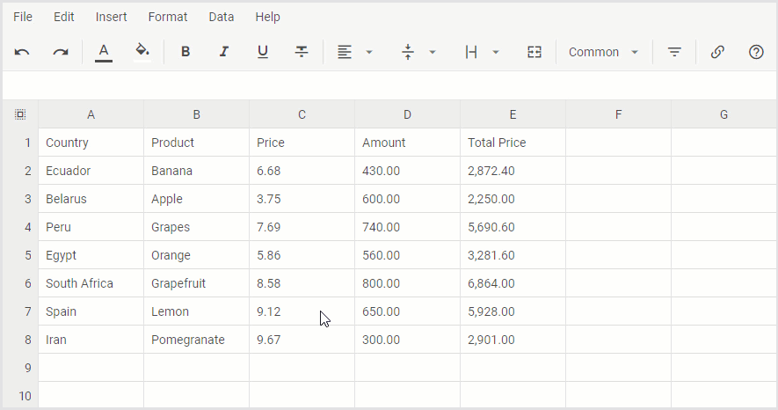Select column F header
Image resolution: width=778 pixels, height=410 pixels.
pyautogui.click(x=618, y=114)
